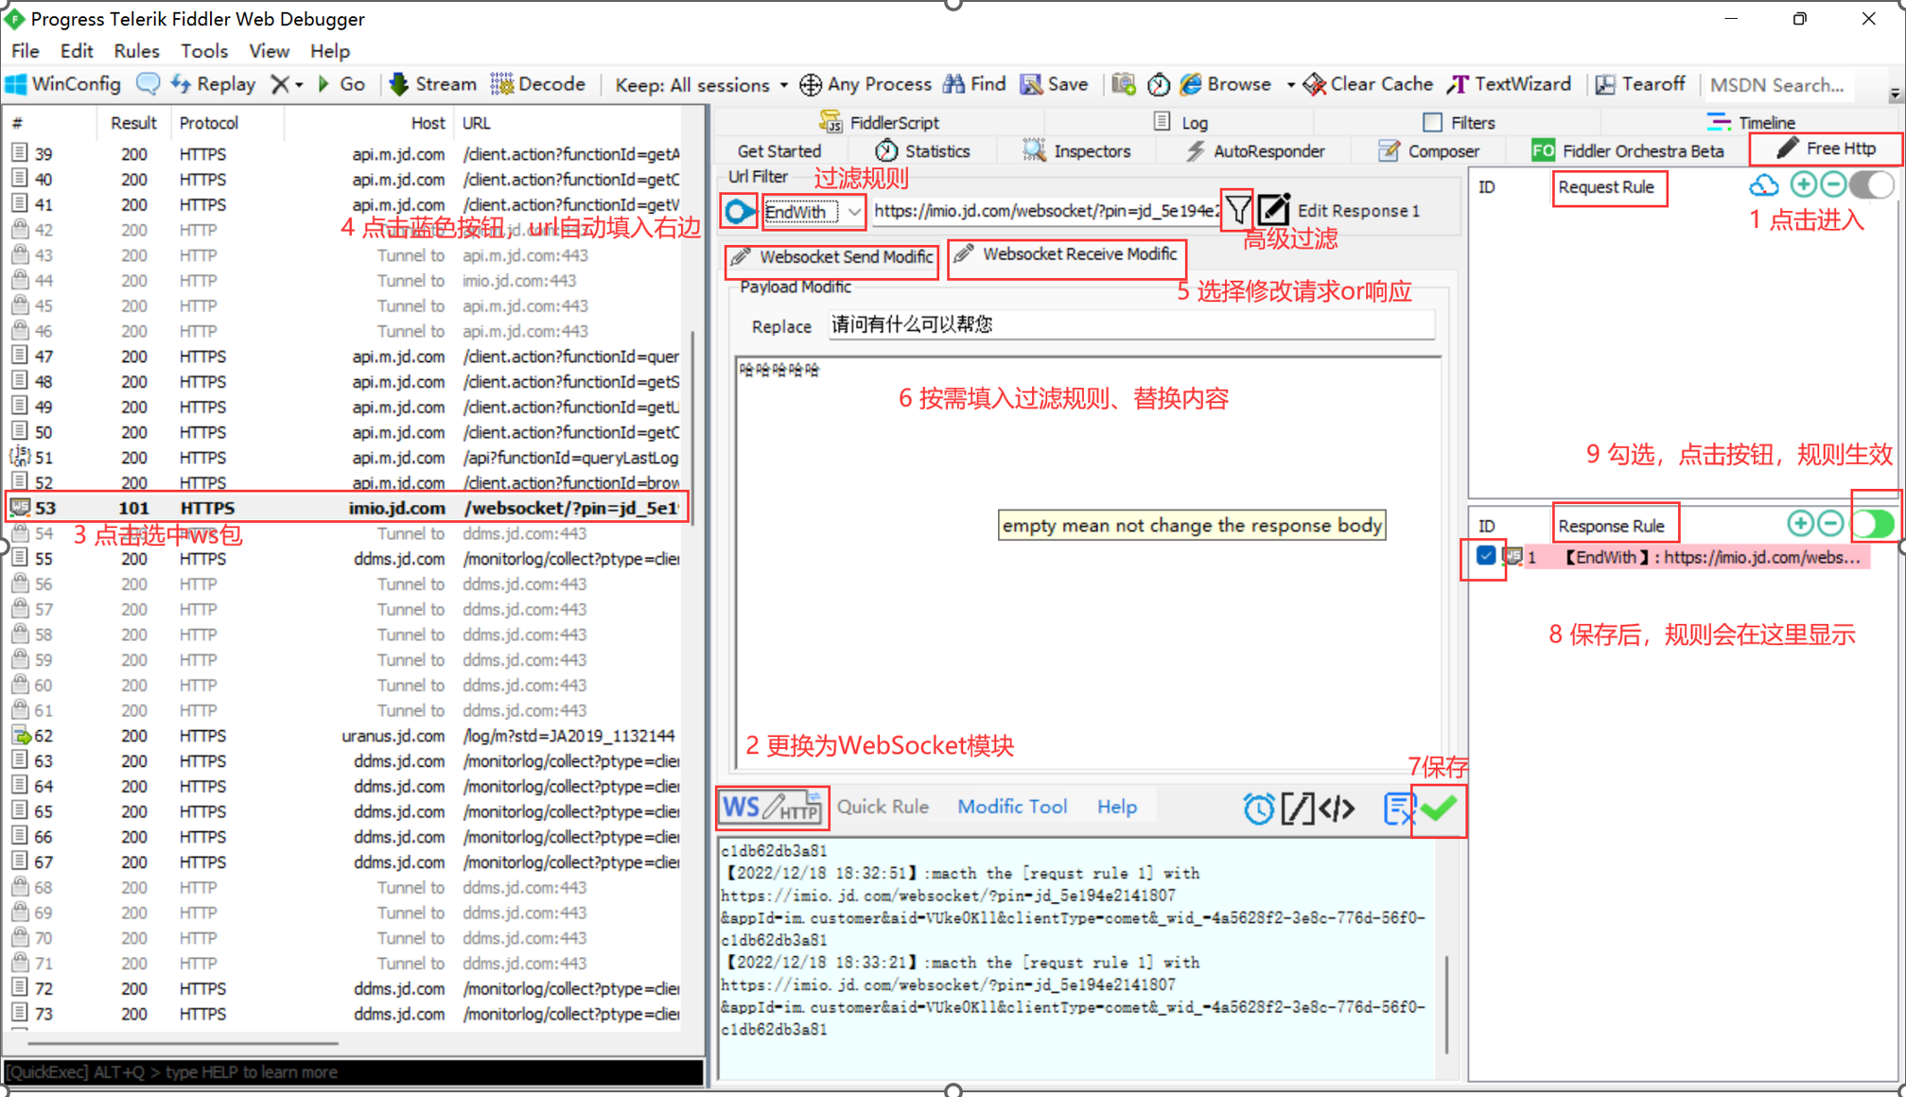Viewport: 1906px width, 1097px height.
Task: Uncheck the EndWith response rule checkbox
Action: point(1484,557)
